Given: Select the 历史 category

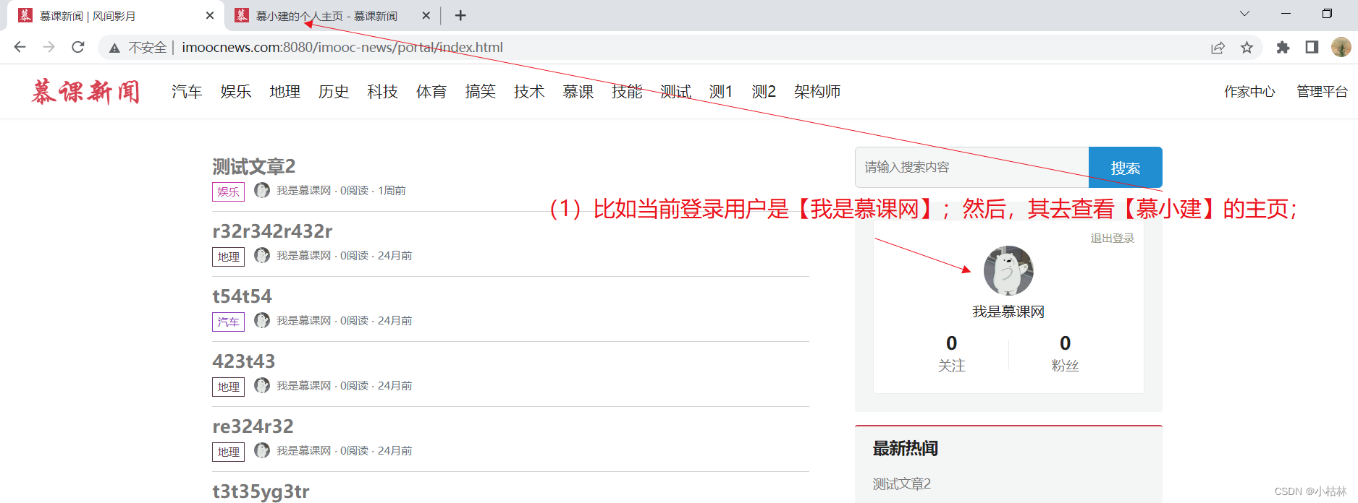Looking at the screenshot, I should coord(334,92).
